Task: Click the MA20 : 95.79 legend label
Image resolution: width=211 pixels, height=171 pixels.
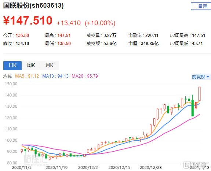Action: (85, 76)
